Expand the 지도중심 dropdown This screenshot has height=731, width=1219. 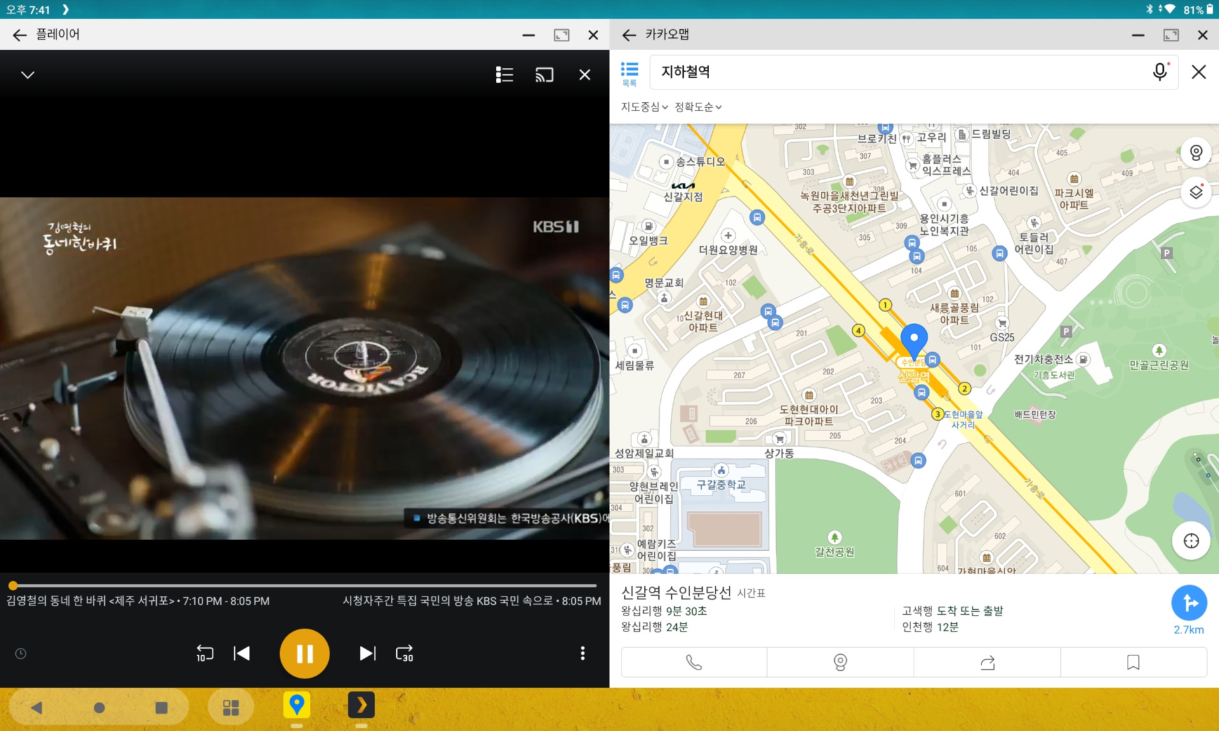(x=644, y=107)
